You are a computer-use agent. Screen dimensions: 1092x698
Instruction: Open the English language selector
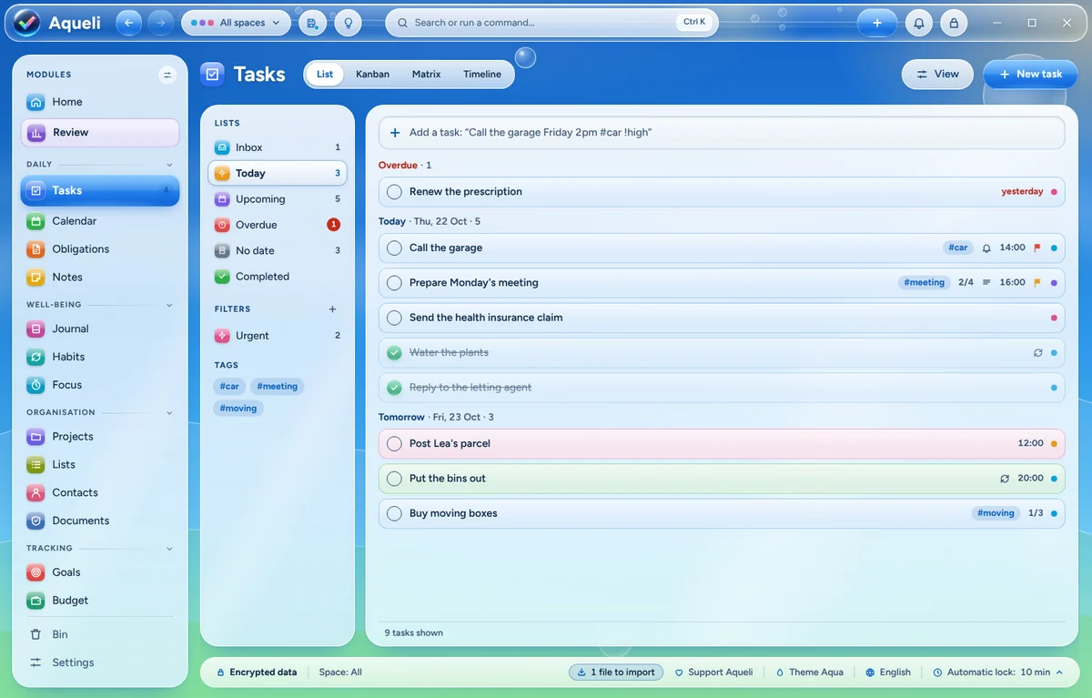(x=888, y=673)
